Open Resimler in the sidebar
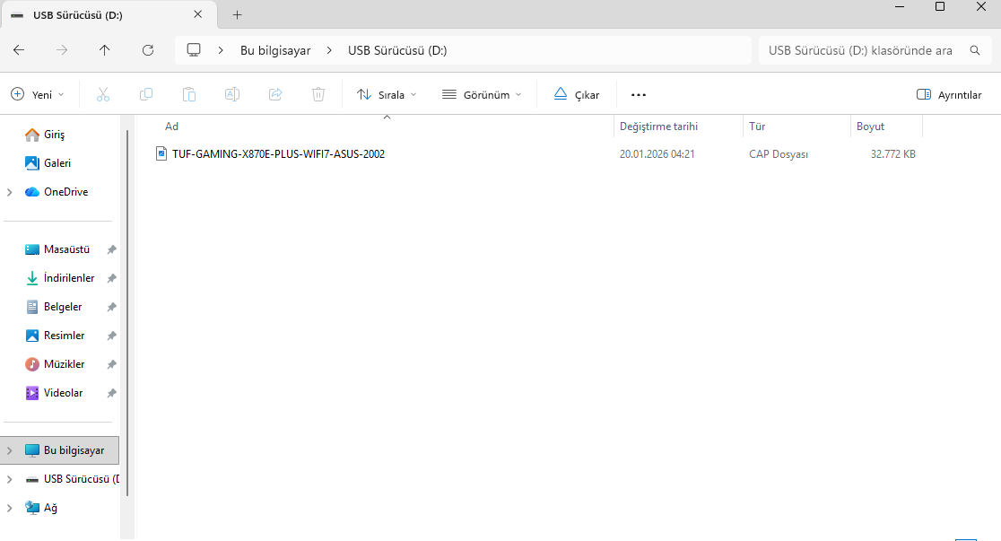 click(x=64, y=336)
